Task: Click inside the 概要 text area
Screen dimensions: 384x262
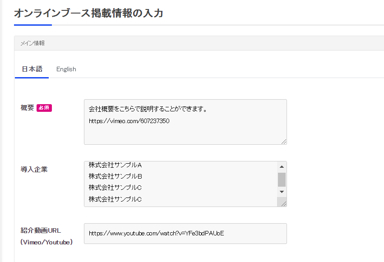Action: [x=185, y=122]
